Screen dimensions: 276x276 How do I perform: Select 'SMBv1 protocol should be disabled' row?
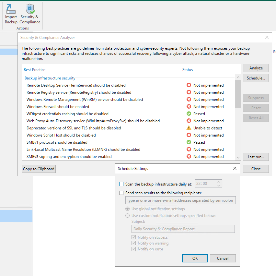(x=129, y=142)
